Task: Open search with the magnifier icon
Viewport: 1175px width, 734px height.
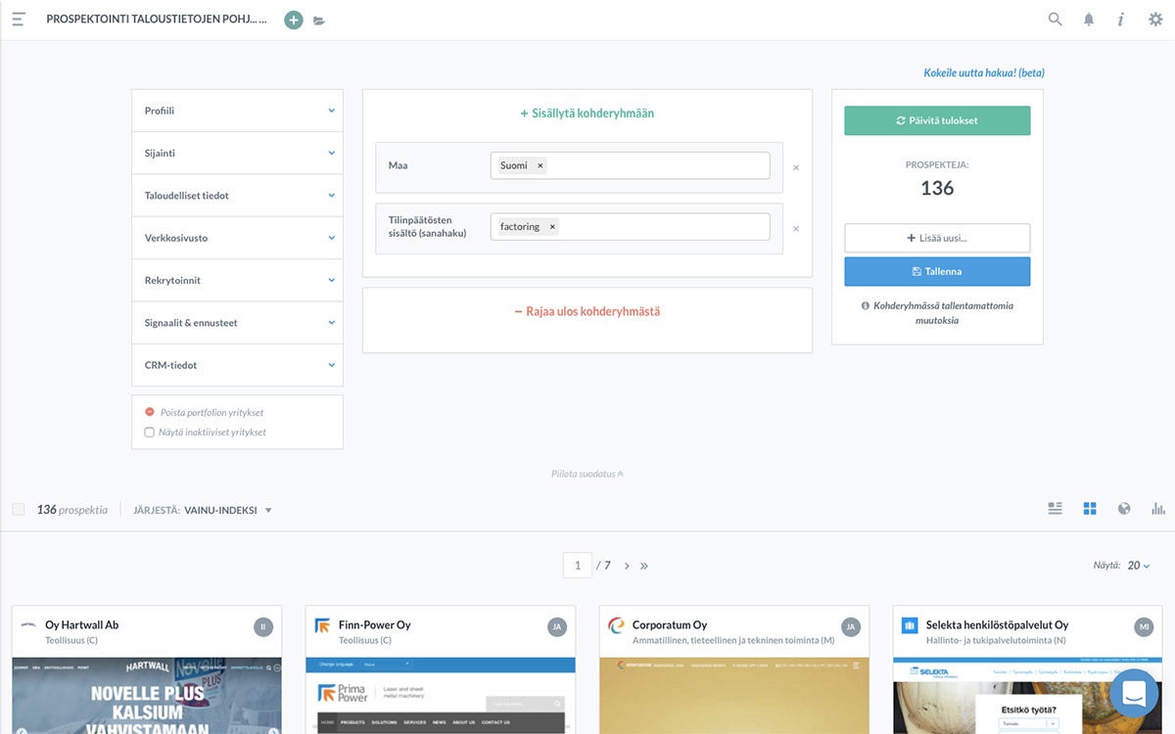Action: pyautogui.click(x=1055, y=19)
